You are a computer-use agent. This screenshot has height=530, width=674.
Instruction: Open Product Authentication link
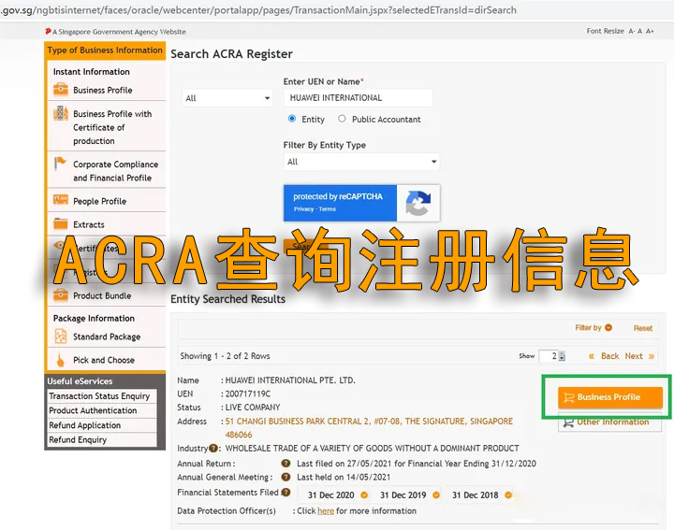tap(101, 410)
